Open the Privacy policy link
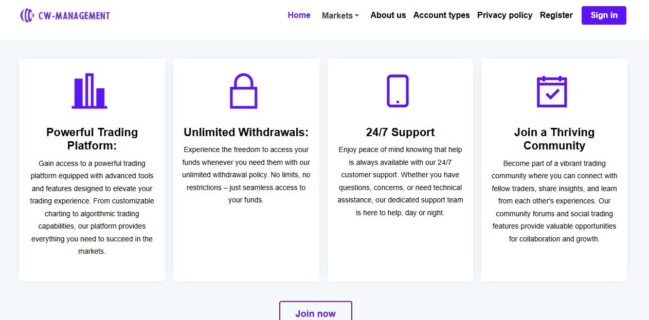 504,15
